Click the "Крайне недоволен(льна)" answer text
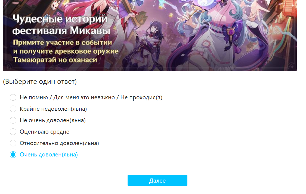 (53, 109)
